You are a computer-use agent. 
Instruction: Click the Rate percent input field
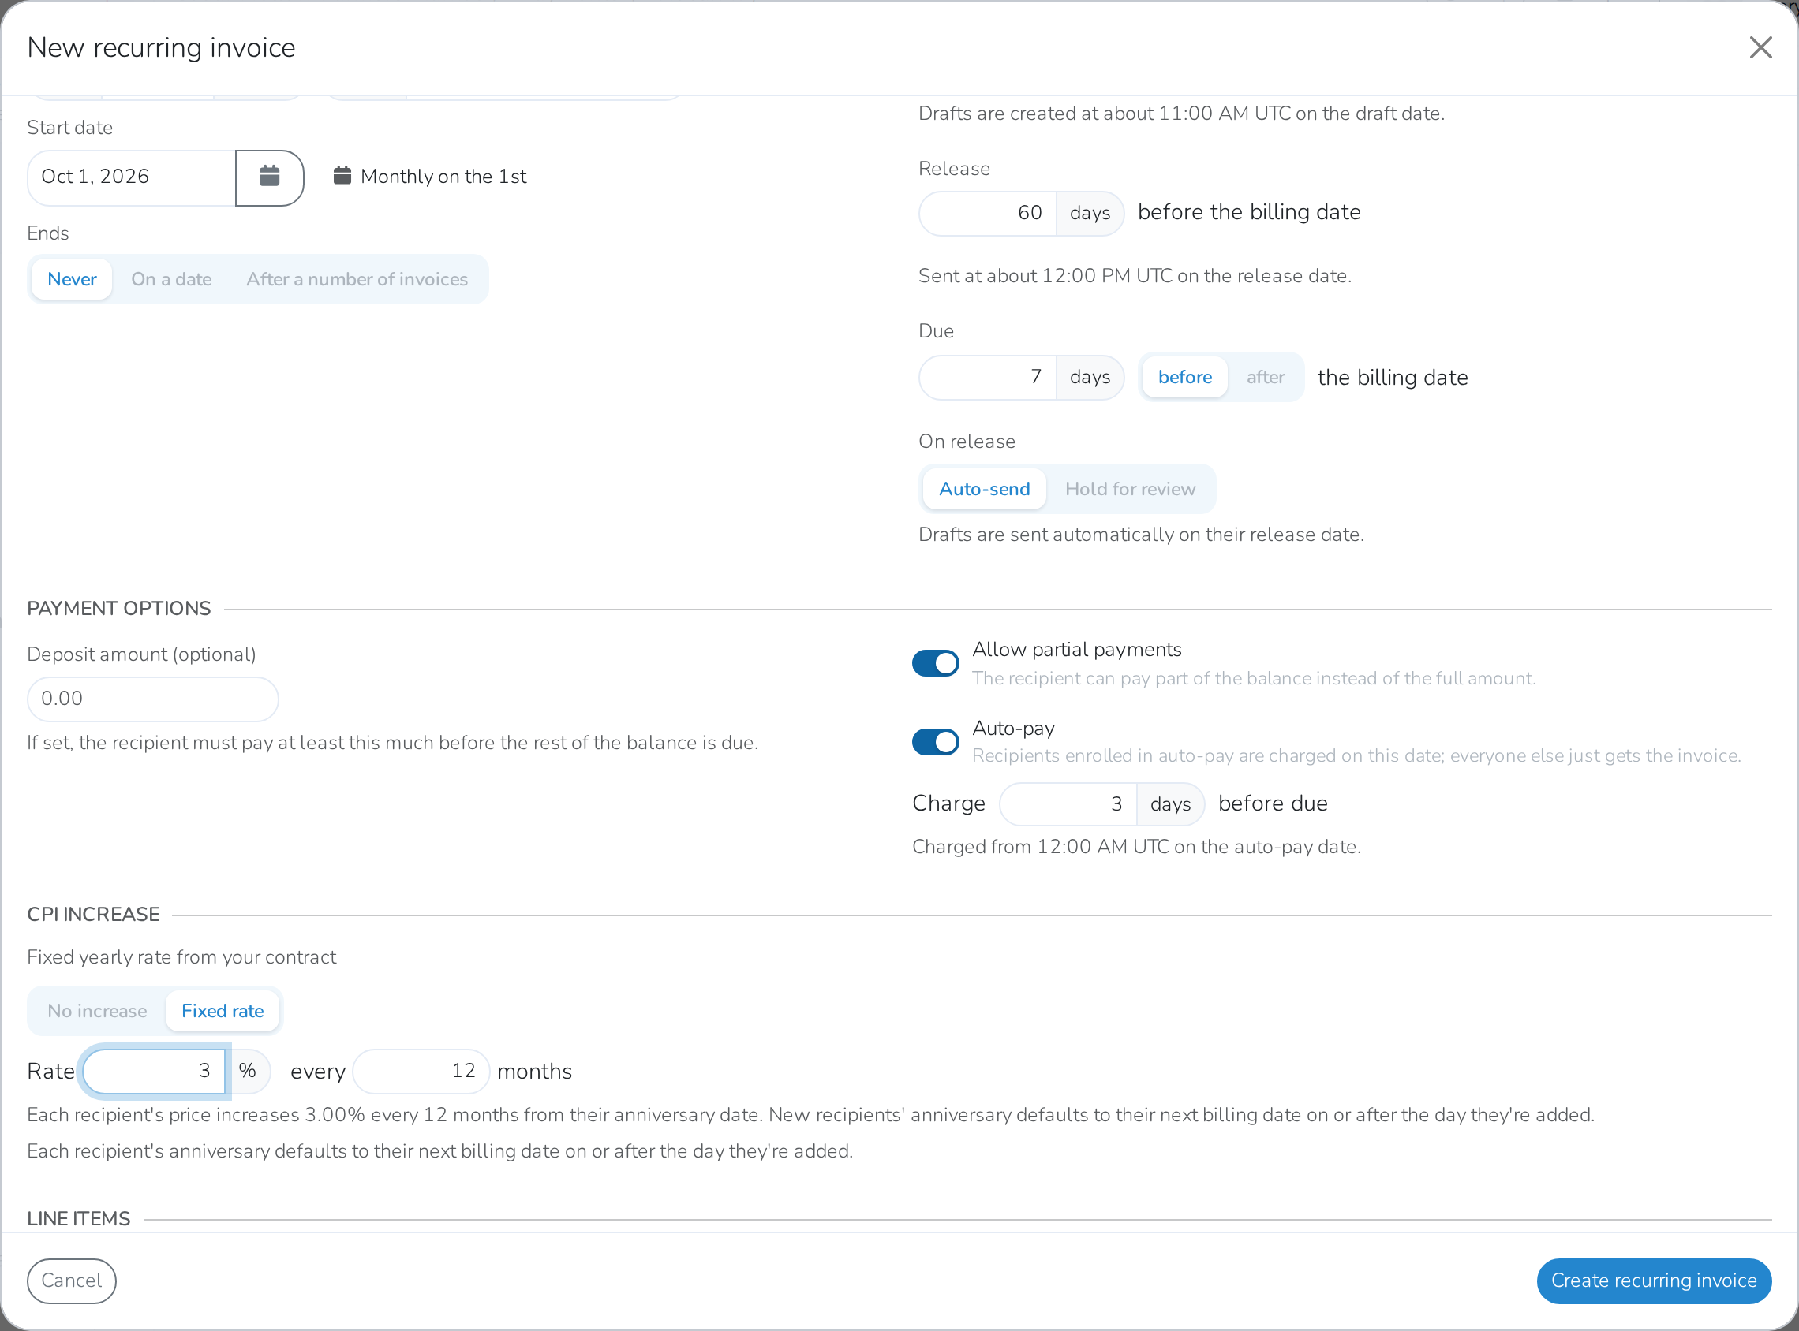154,1072
